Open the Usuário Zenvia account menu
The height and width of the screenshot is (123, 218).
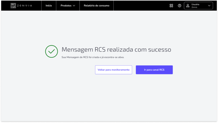tap(198, 6)
